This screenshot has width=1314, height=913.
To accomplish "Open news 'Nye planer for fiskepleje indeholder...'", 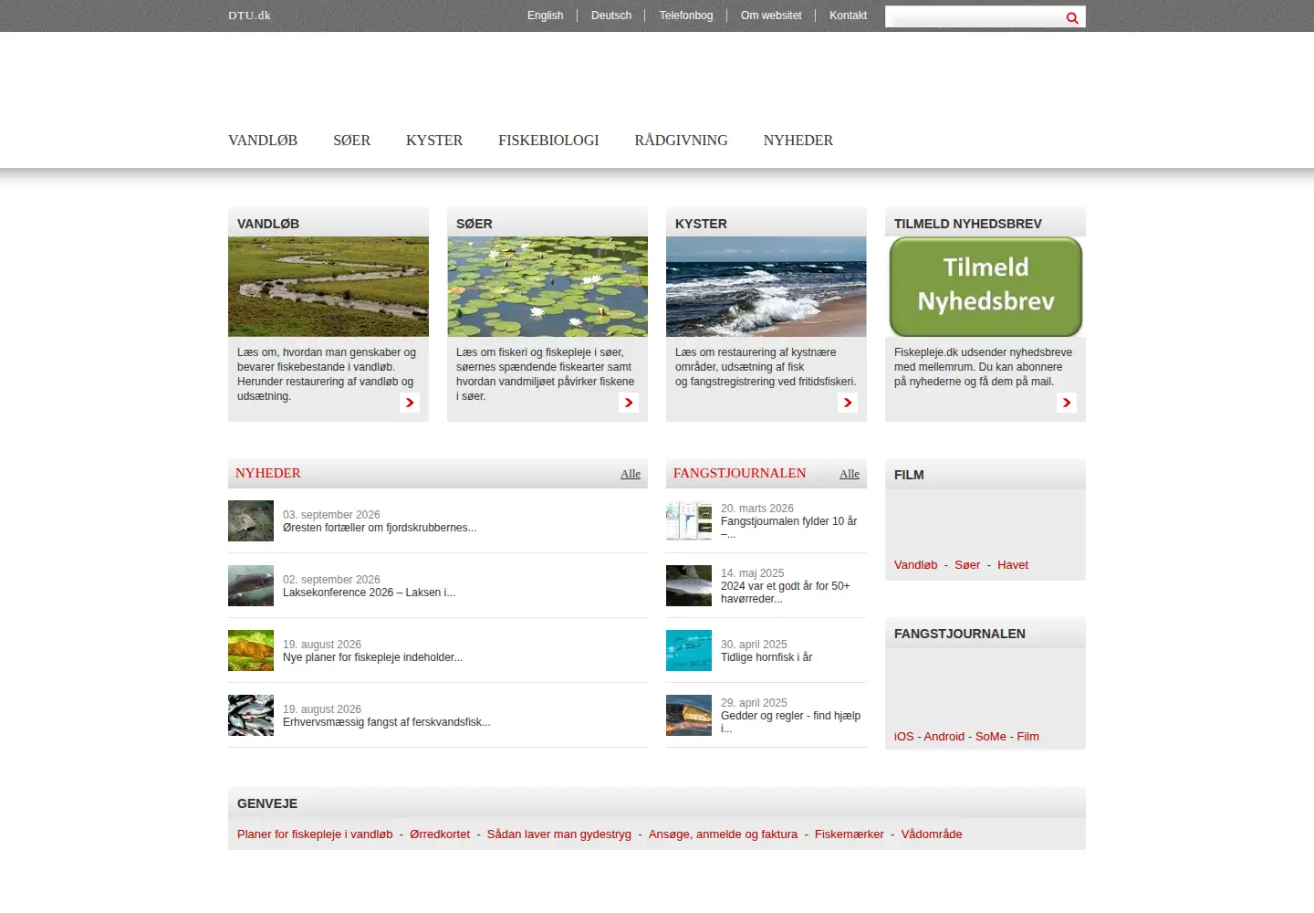I will click(372, 657).
